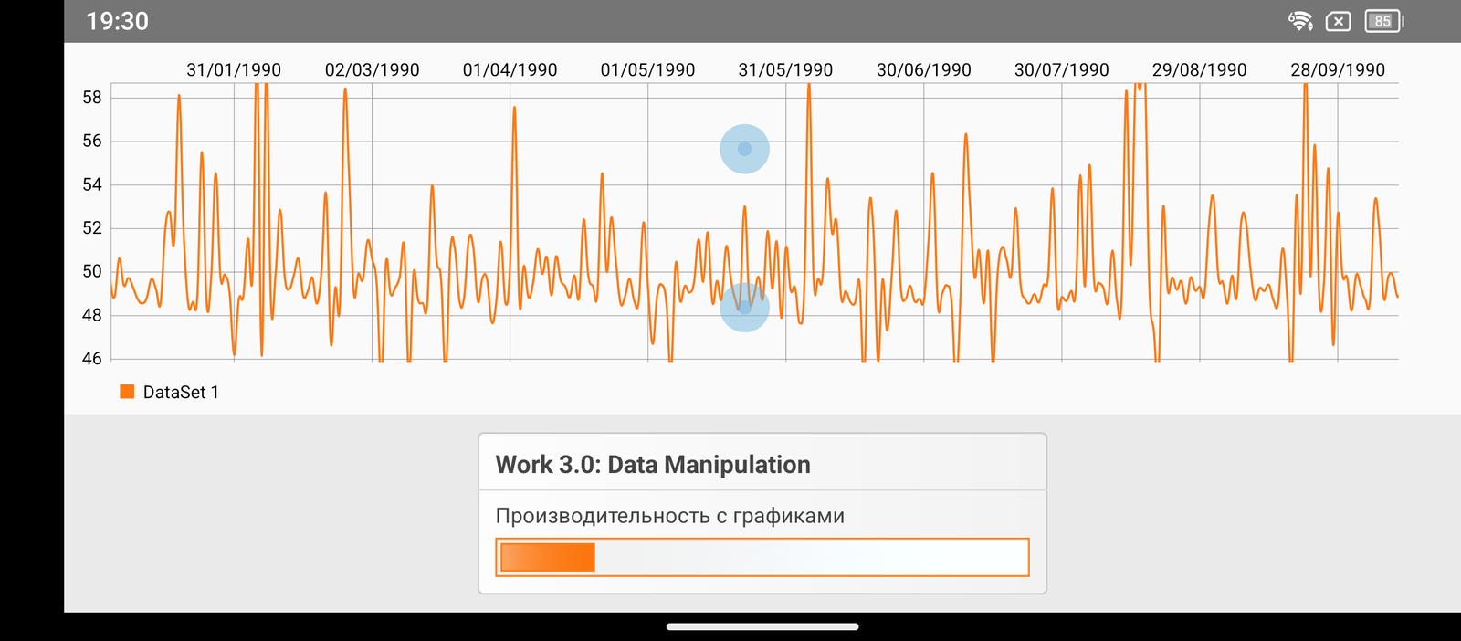This screenshot has height=641, width=1461.
Task: Tap the Work 3.0: Data Manipulation title
Action: [652, 465]
